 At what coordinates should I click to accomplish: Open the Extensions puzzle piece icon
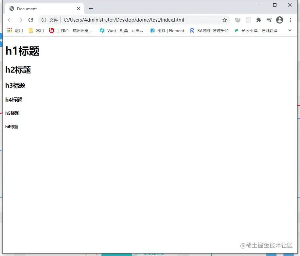258,20
